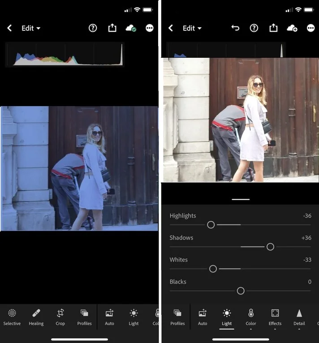This screenshot has width=319, height=343.
Task: Open the Effects panel
Action: [x=275, y=317]
